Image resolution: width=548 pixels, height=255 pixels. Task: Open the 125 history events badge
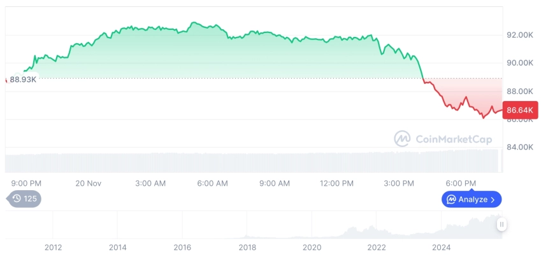(24, 199)
